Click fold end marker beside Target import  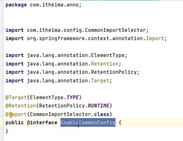point(3,81)
